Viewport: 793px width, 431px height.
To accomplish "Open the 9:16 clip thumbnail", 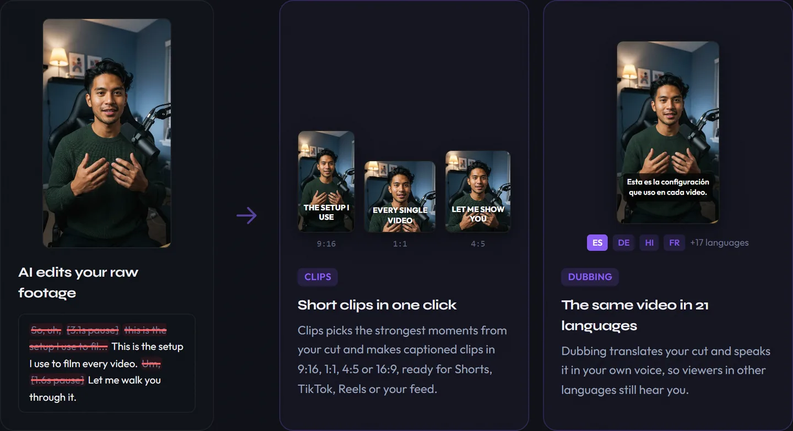I will point(326,181).
